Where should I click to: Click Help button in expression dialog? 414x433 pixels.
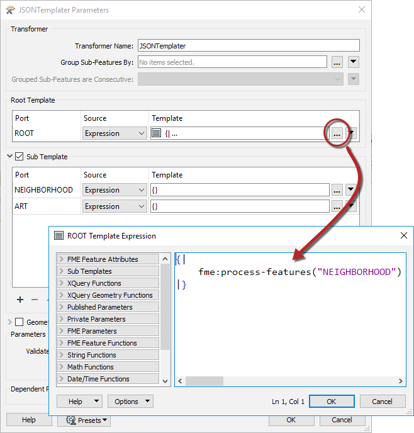click(x=79, y=402)
